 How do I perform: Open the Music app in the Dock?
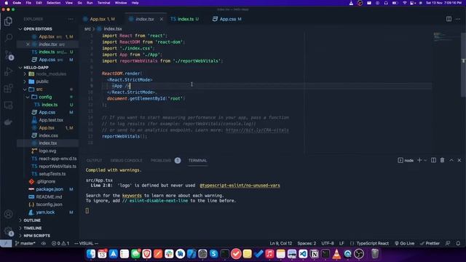269,254
